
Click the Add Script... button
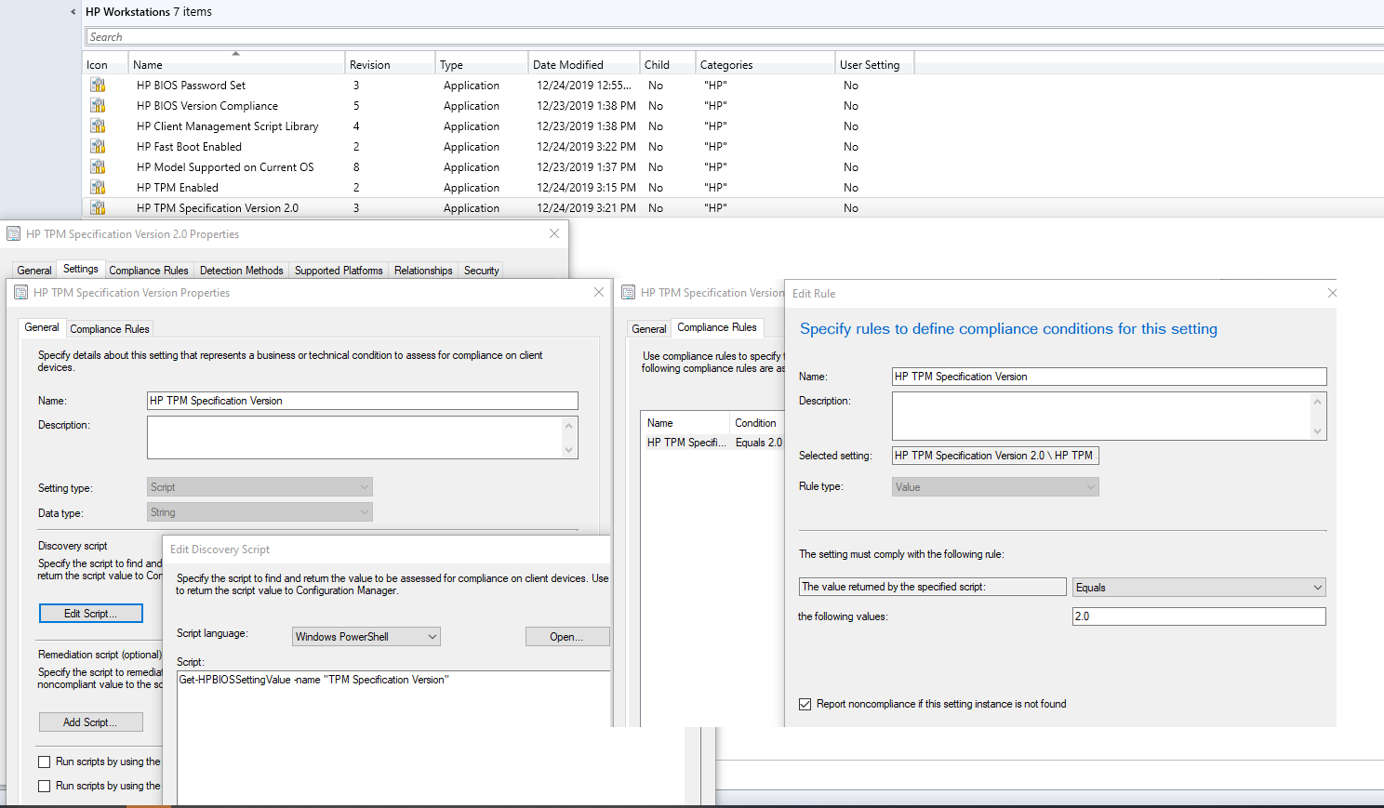tap(91, 722)
